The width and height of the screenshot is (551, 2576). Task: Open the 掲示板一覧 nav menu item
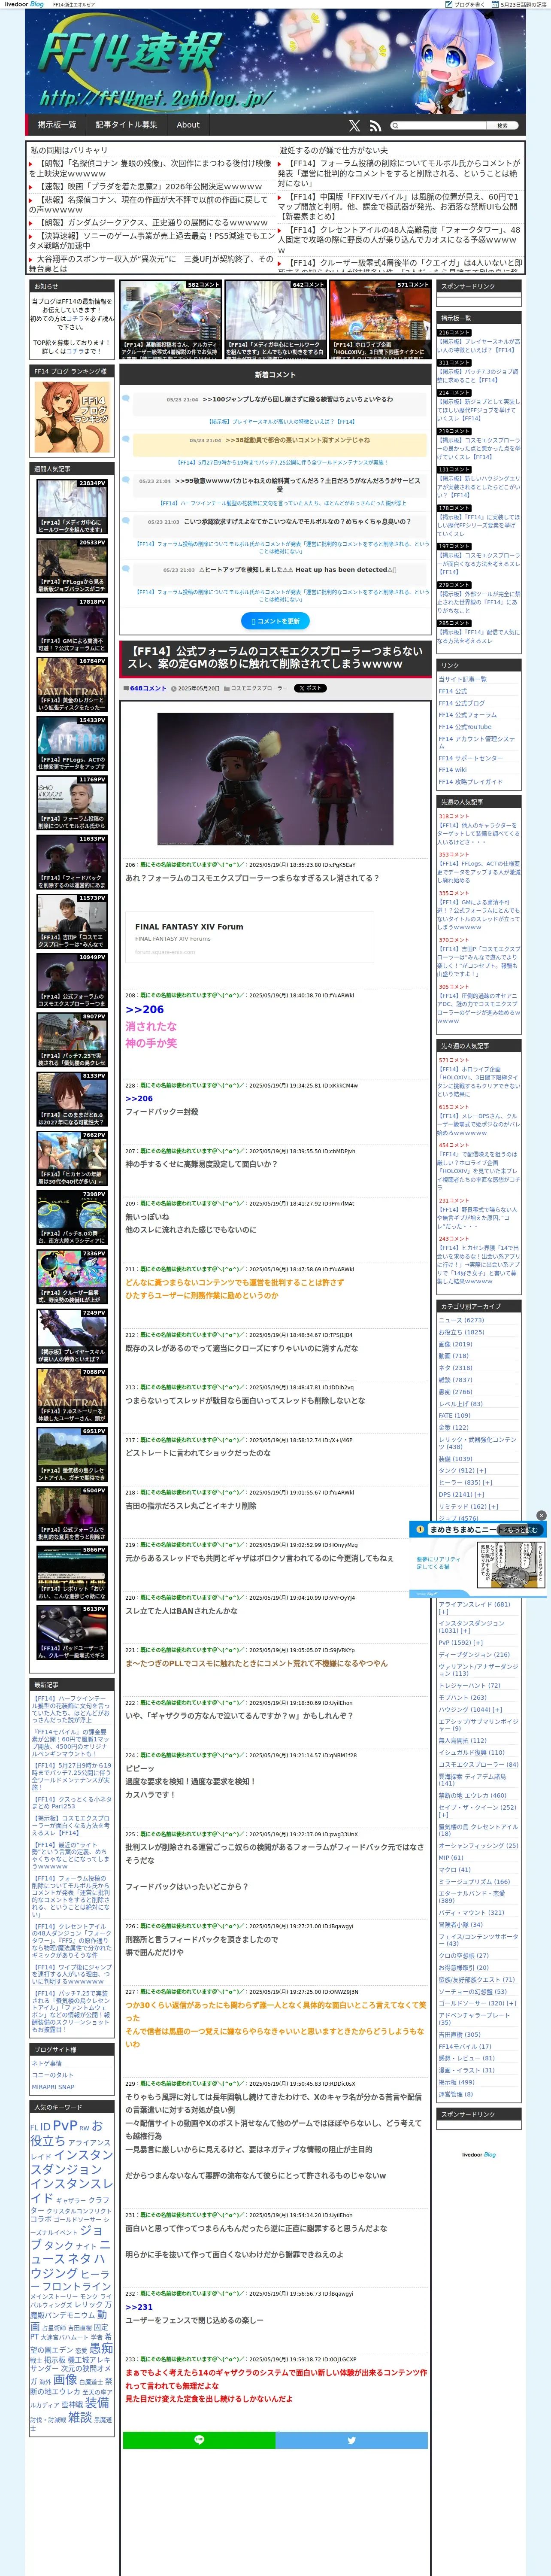[x=57, y=125]
